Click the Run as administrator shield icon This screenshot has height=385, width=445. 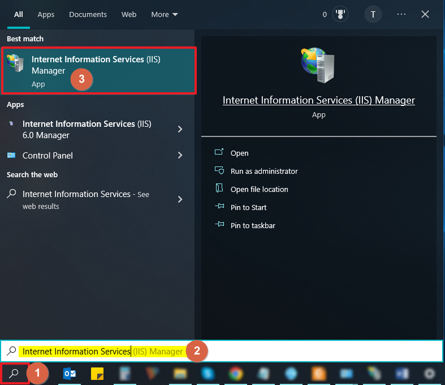click(x=219, y=170)
